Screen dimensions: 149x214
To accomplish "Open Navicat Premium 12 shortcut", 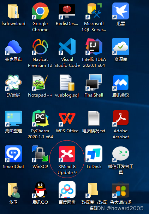I will pyautogui.click(x=40, y=47).
